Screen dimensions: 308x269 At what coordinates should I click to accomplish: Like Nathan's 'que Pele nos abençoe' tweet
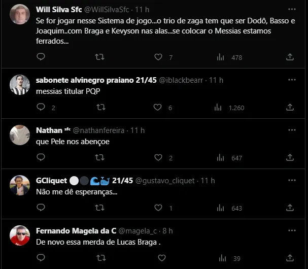point(158,158)
